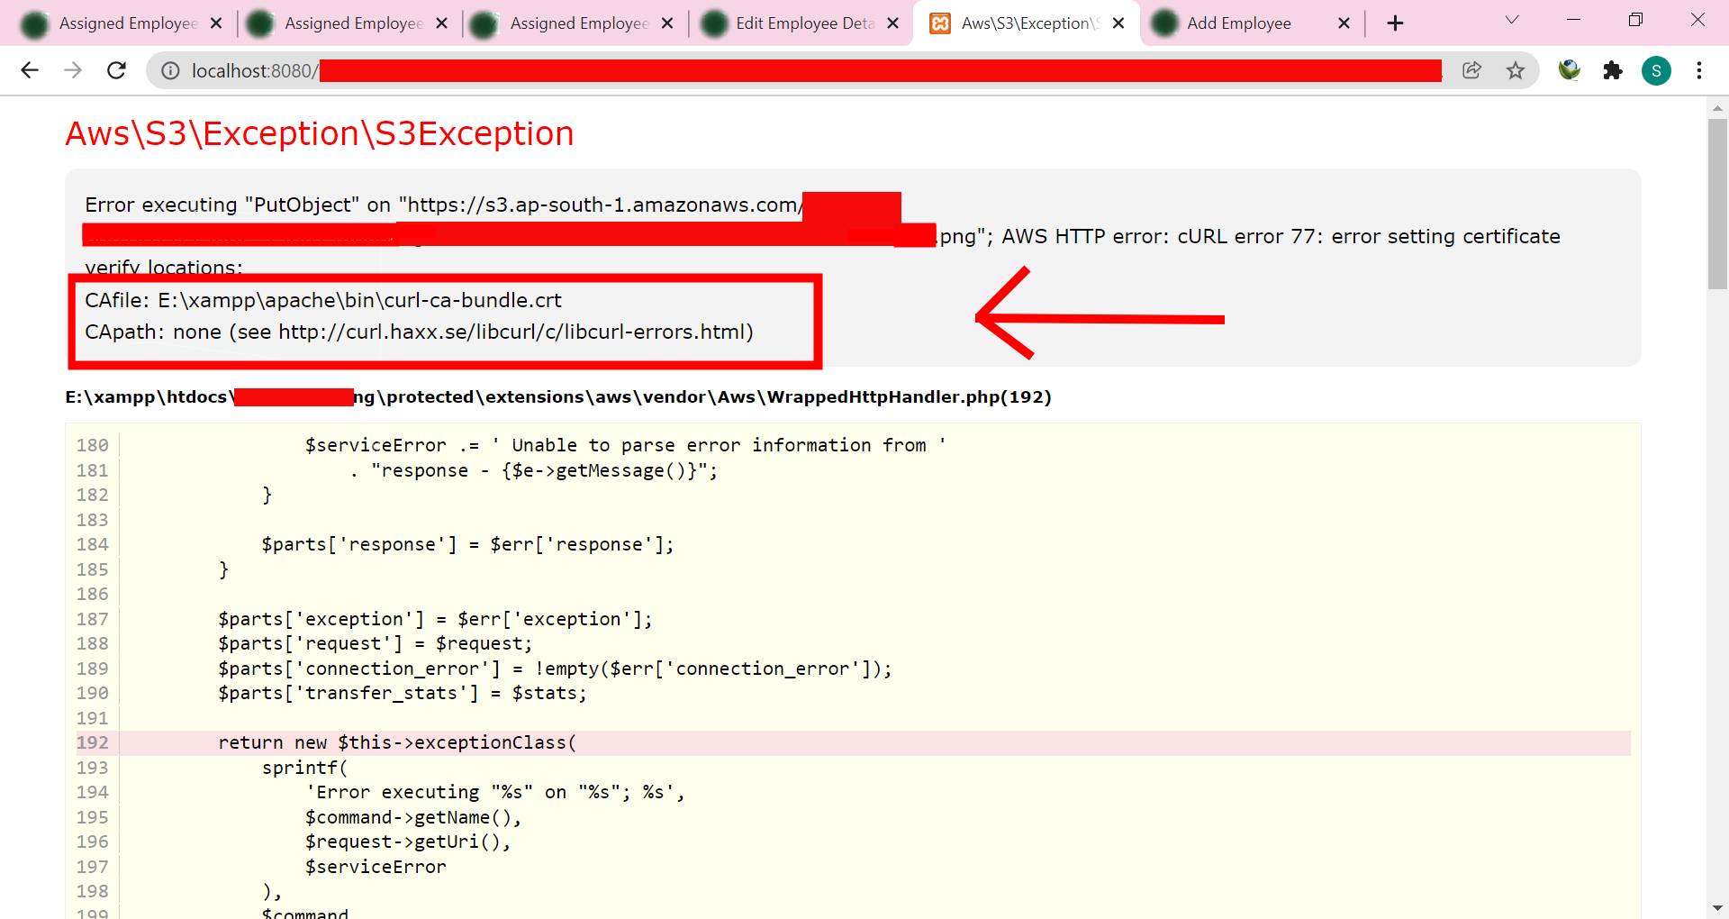
Task: Click 'cURL error 77' error text
Action: pyautogui.click(x=1246, y=236)
